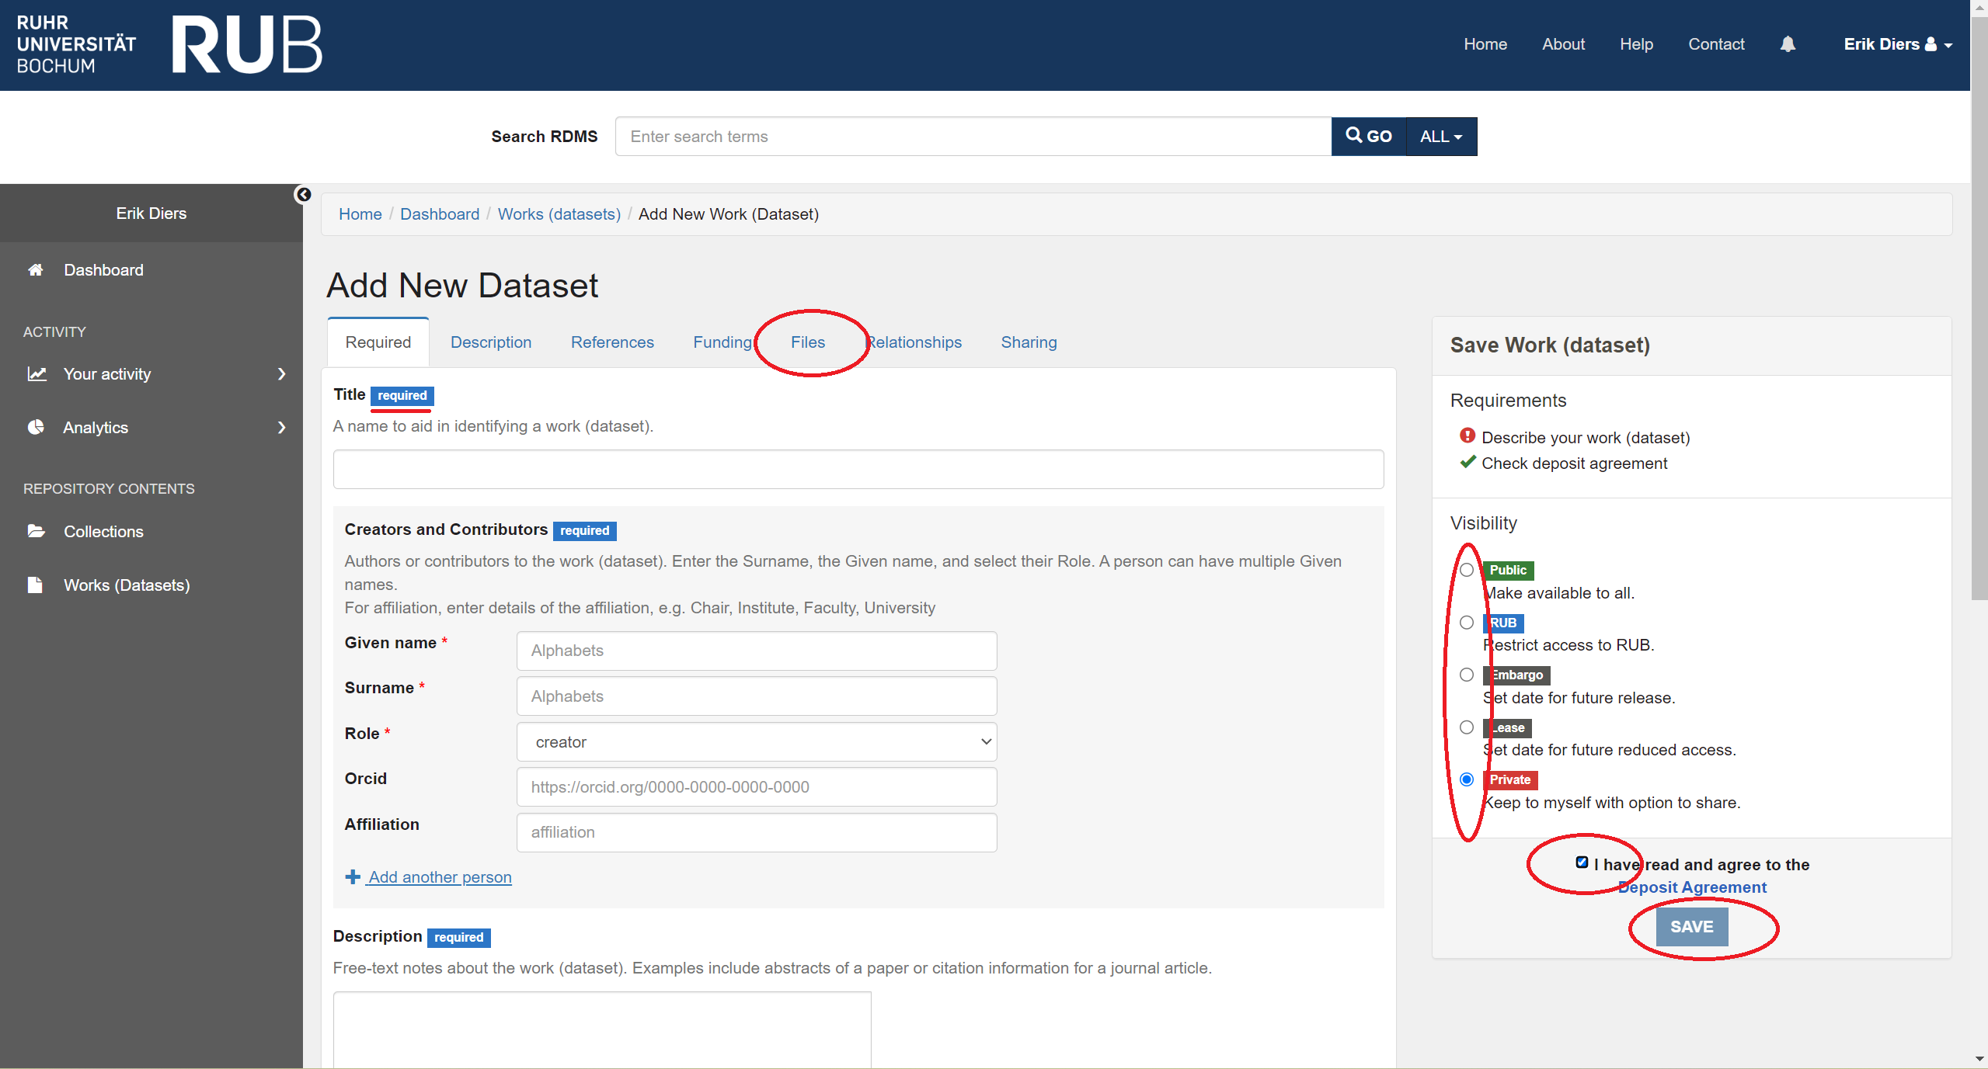Select the Embargo visibility radio button
This screenshot has width=1988, height=1069.
click(x=1467, y=675)
